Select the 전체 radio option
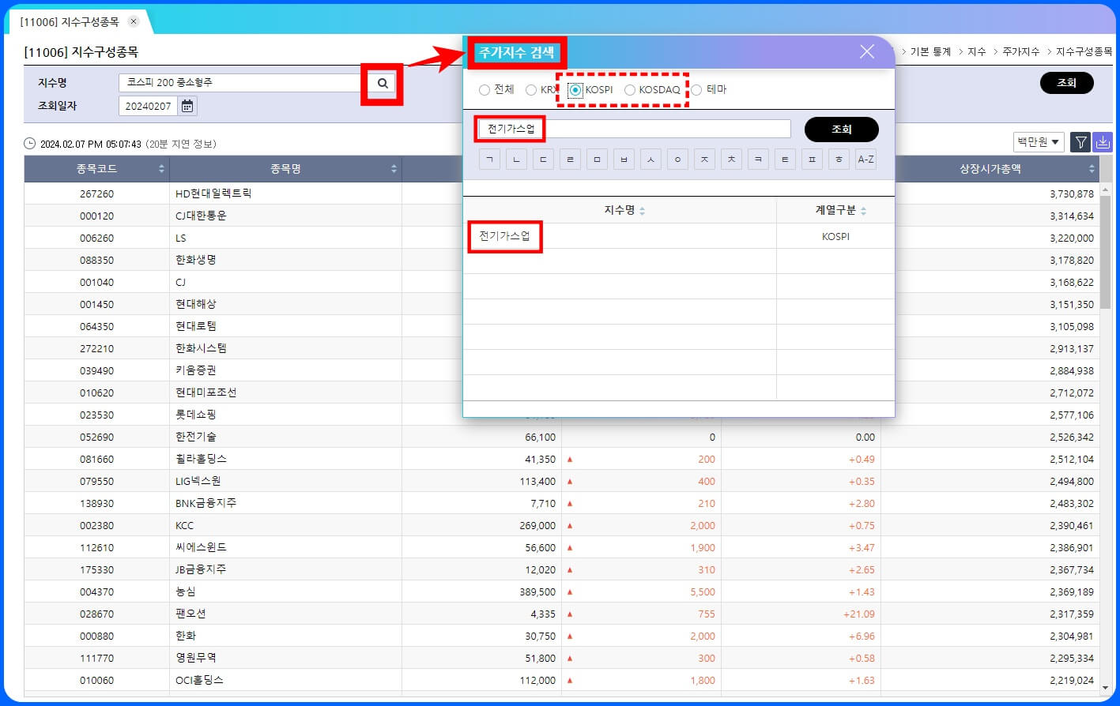Image resolution: width=1120 pixels, height=706 pixels. pyautogui.click(x=485, y=90)
